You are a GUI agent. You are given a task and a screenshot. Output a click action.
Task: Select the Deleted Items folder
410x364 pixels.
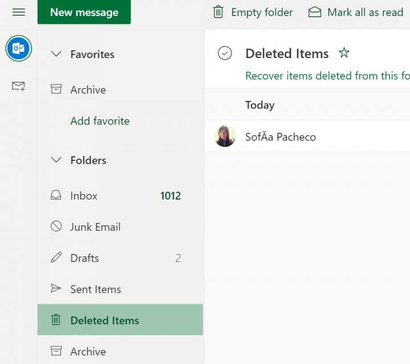tap(120, 320)
